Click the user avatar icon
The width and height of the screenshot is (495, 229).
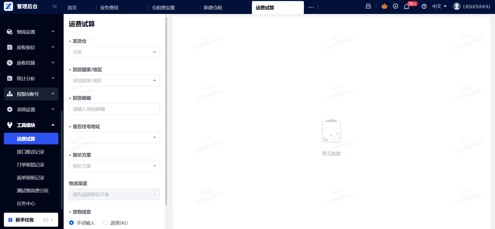click(457, 6)
